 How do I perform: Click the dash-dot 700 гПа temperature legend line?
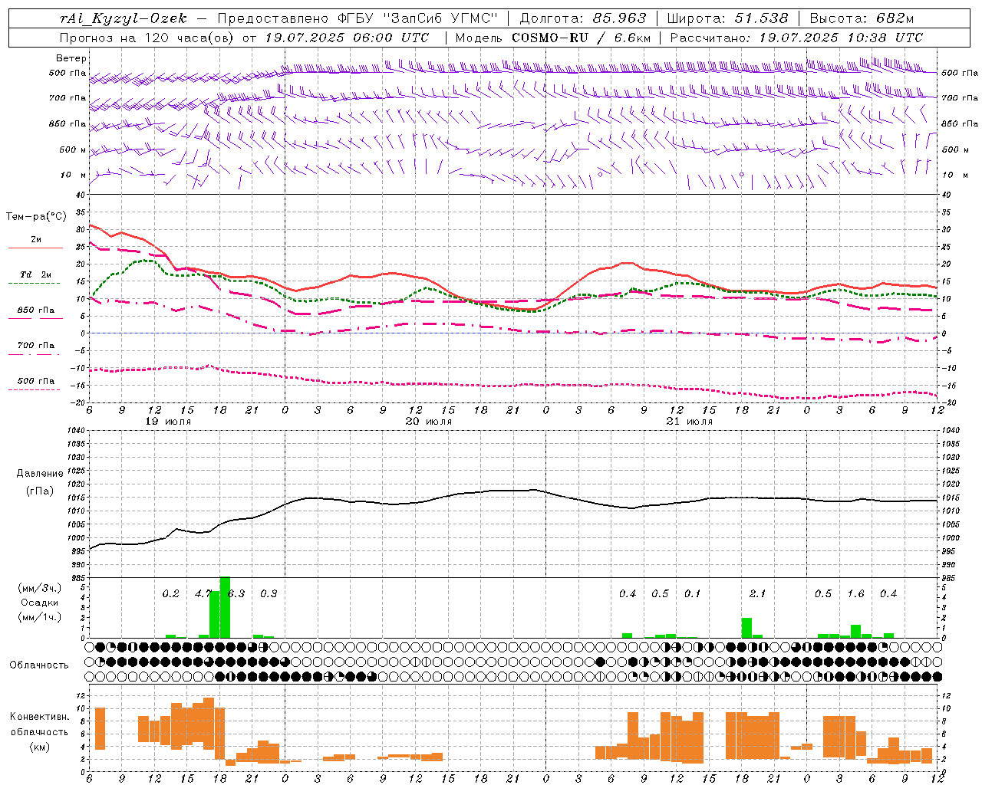point(34,355)
